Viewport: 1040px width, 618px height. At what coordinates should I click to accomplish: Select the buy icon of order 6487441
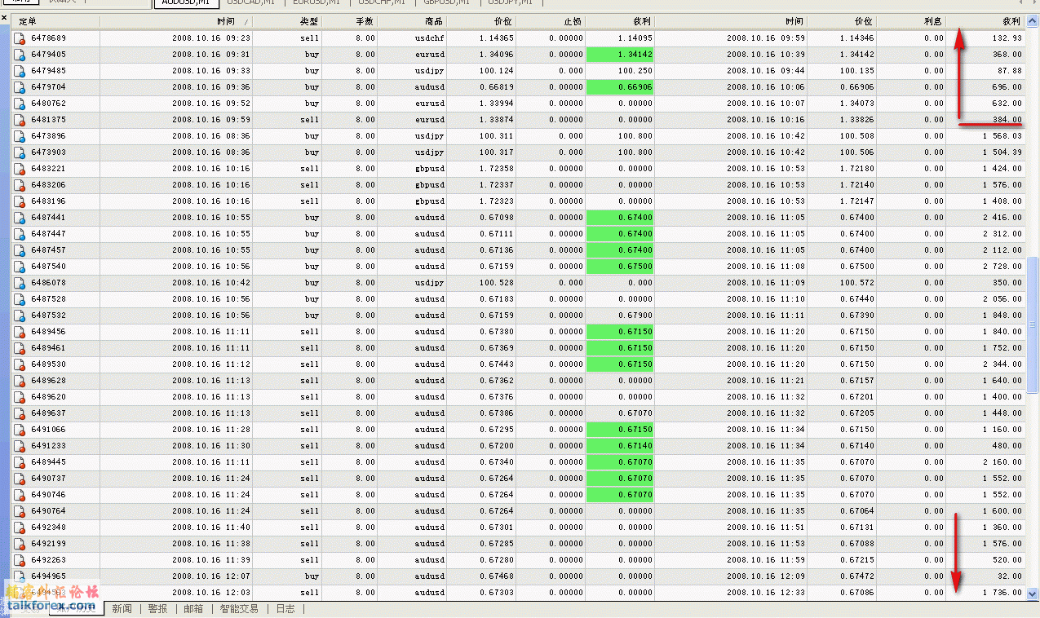20,218
